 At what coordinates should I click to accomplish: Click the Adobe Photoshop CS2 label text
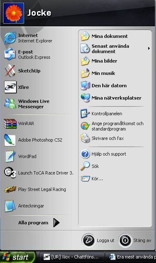pos(40,140)
